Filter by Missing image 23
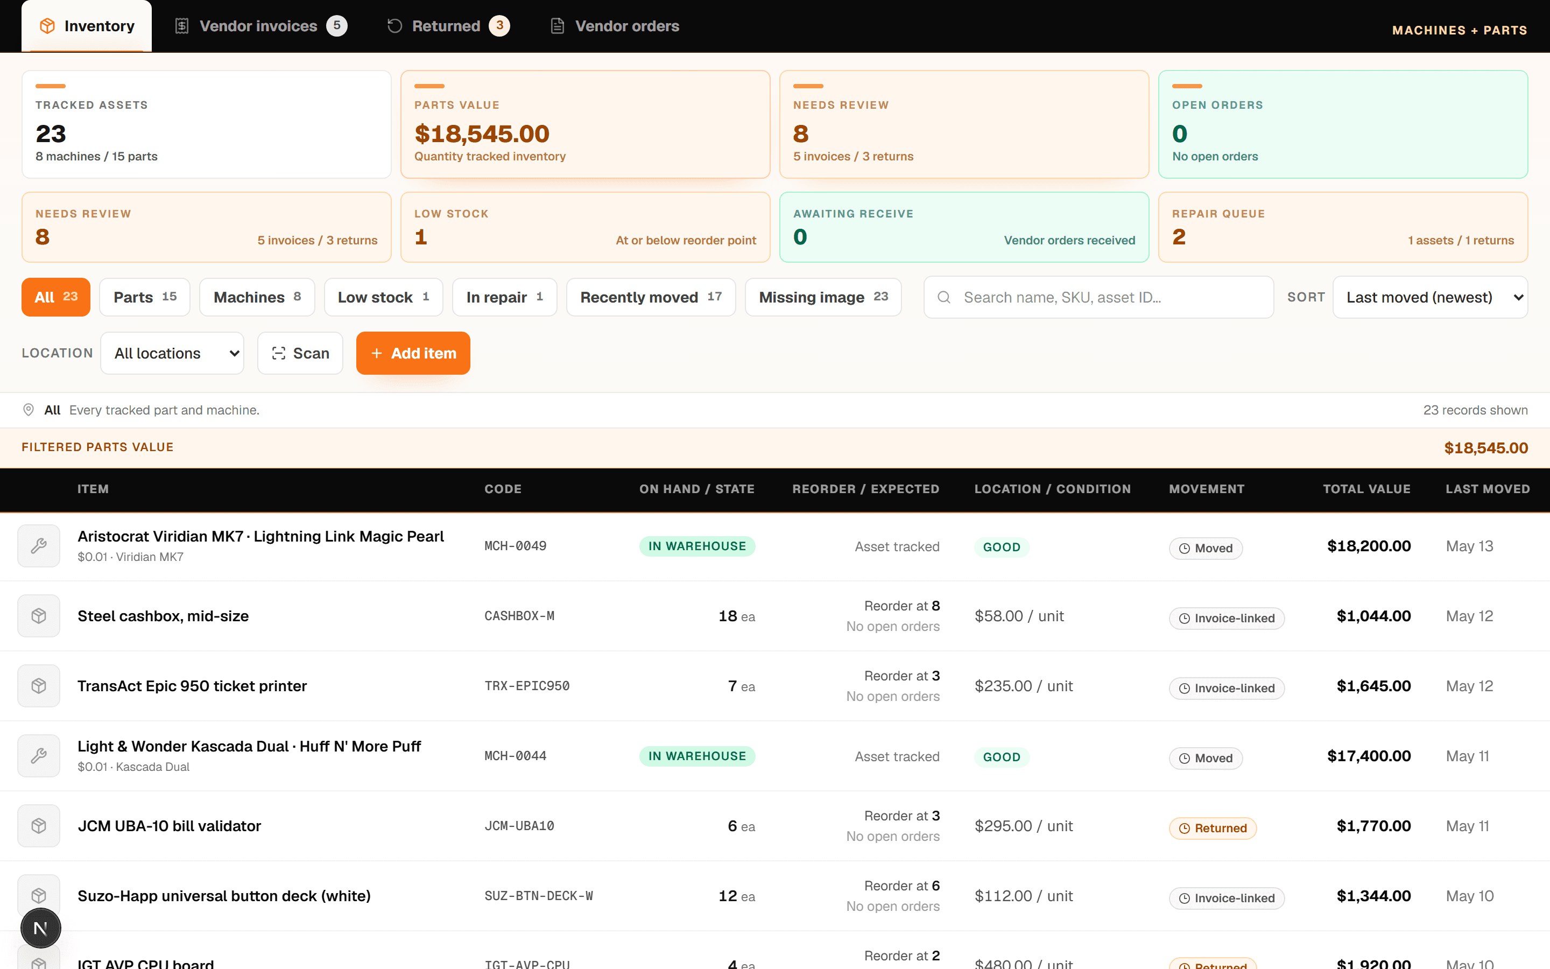This screenshot has height=969, width=1550. click(x=823, y=297)
